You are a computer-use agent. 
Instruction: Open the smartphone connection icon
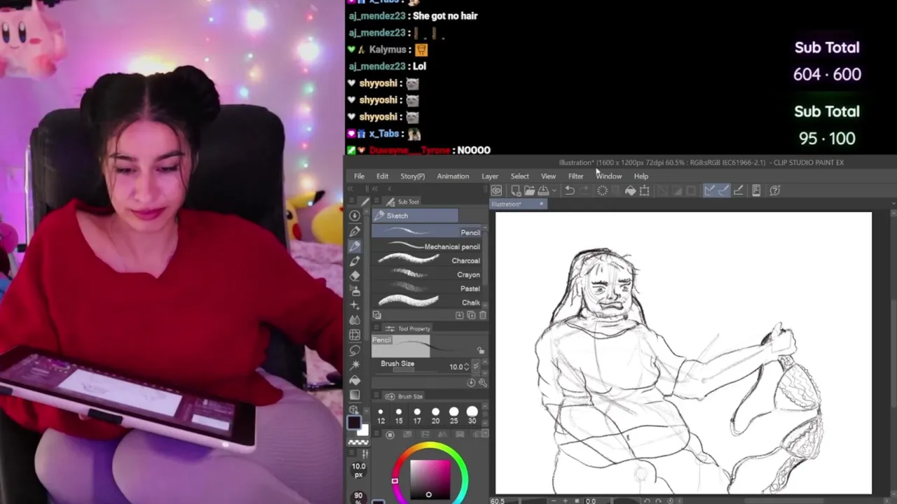tap(756, 190)
